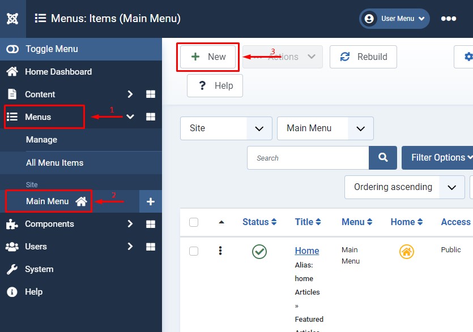Select All Menu Items in sidebar
The image size is (473, 332).
(54, 163)
